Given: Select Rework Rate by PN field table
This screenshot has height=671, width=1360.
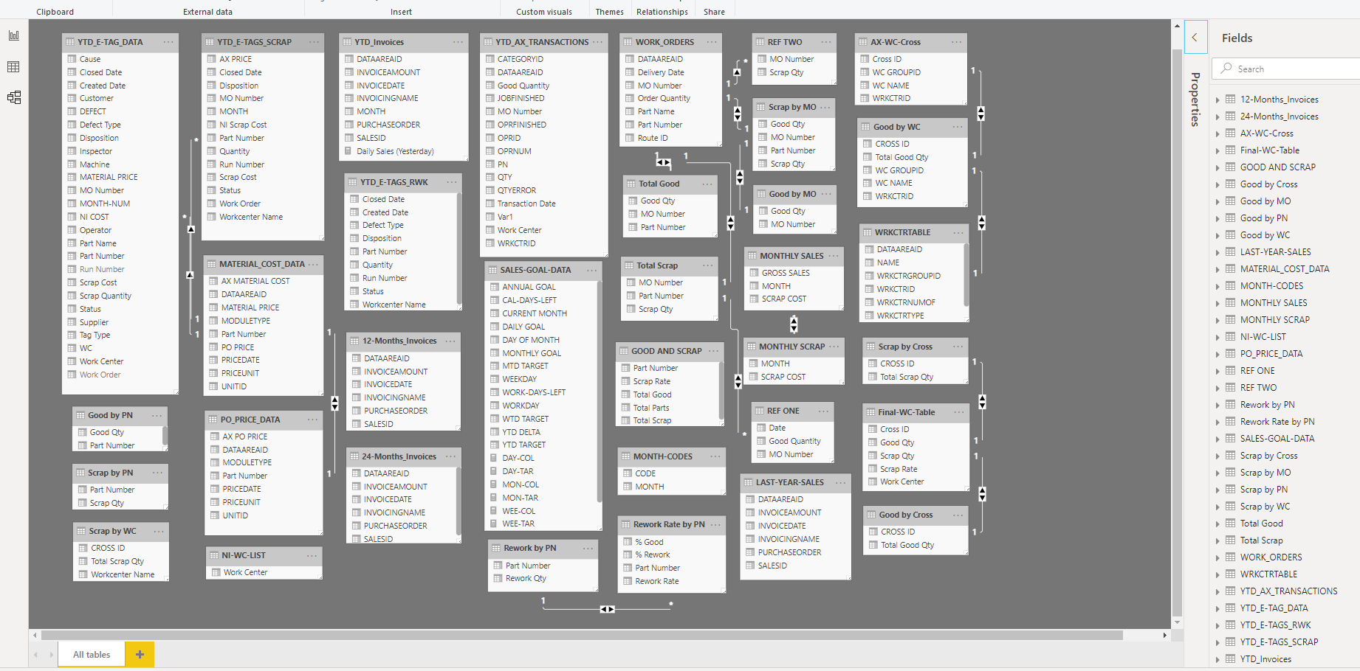Looking at the screenshot, I should pyautogui.click(x=1277, y=422).
